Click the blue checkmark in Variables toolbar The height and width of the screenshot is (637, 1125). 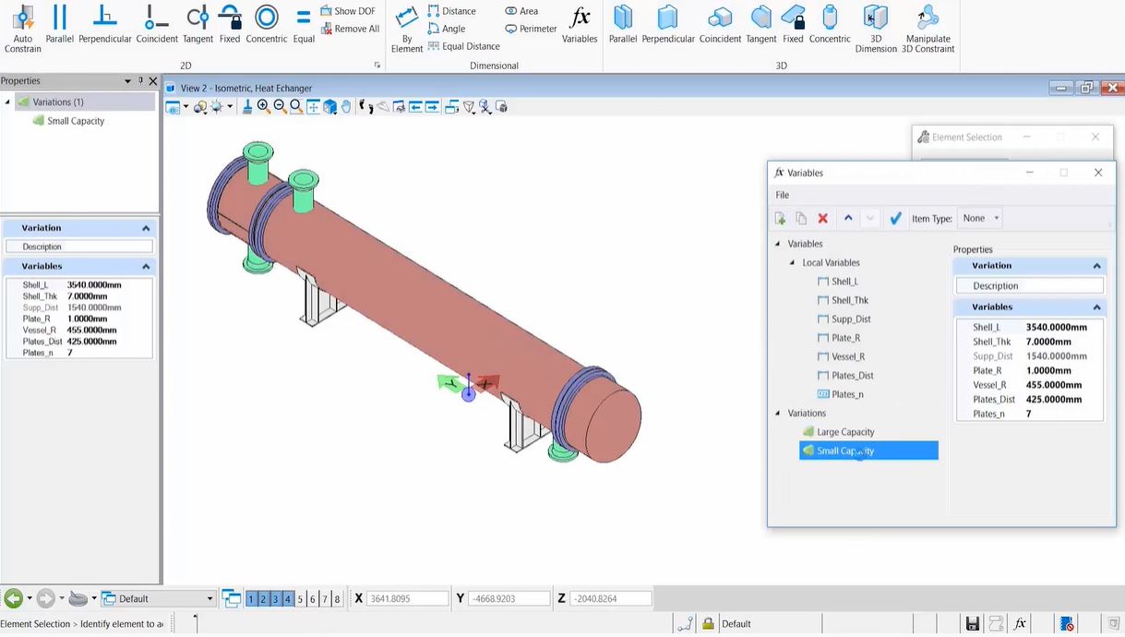(895, 219)
